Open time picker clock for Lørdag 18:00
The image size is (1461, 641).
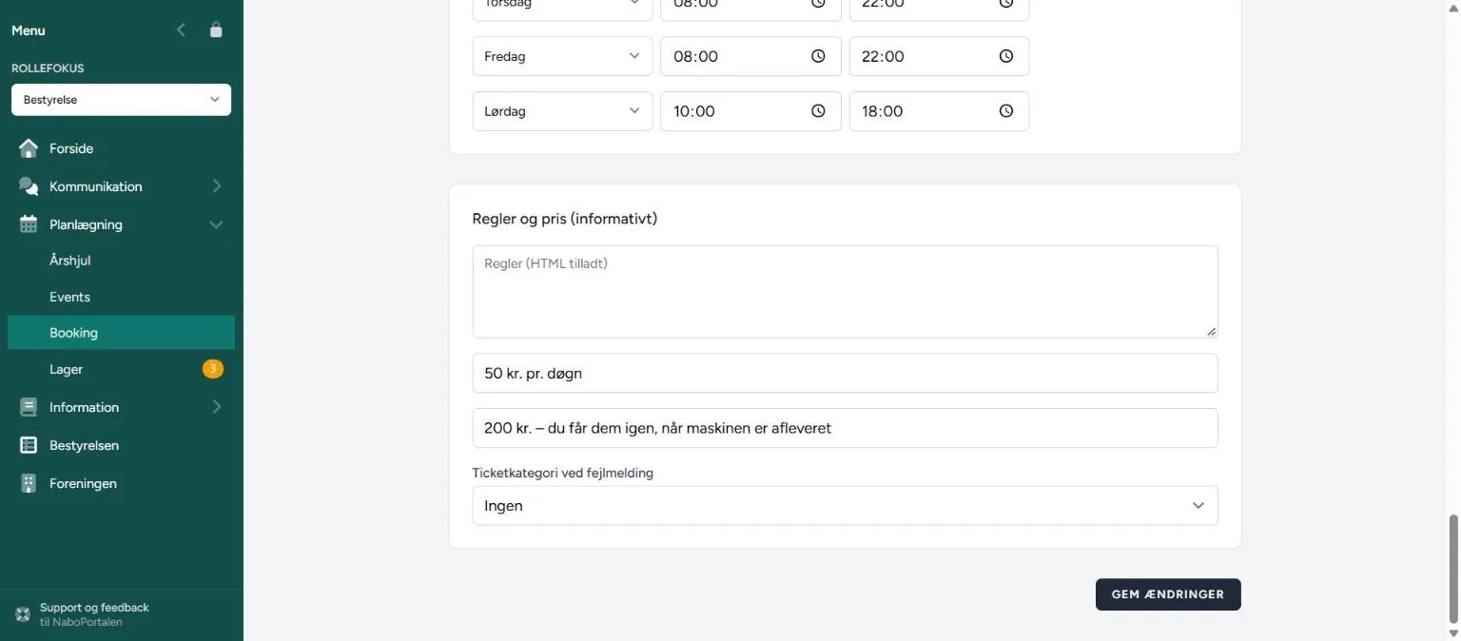[1006, 111]
